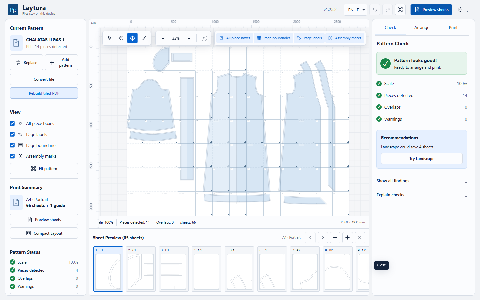This screenshot has height=300, width=480.
Task: Go to previous sheet preview page
Action: click(x=310, y=238)
